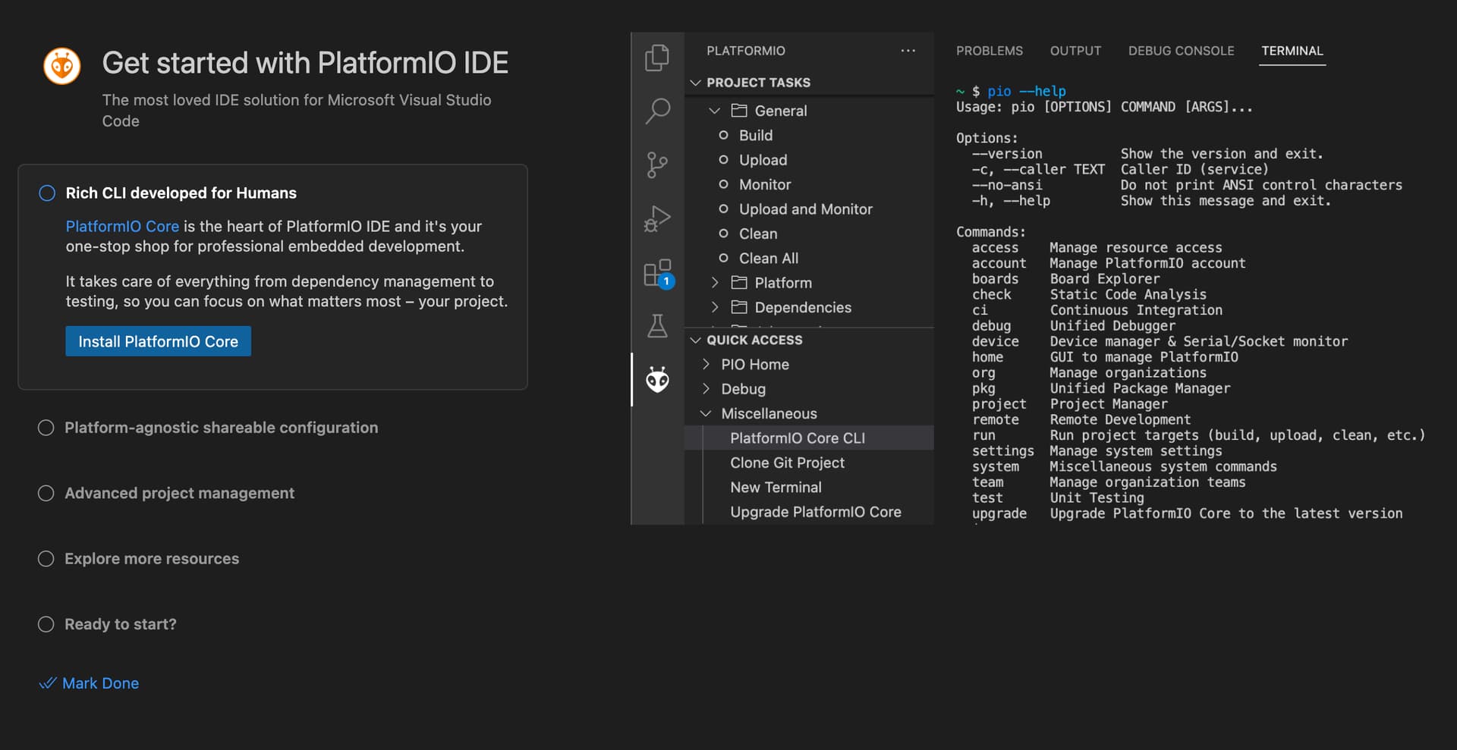Click the 'settings' command in terminal

[x=1002, y=450]
